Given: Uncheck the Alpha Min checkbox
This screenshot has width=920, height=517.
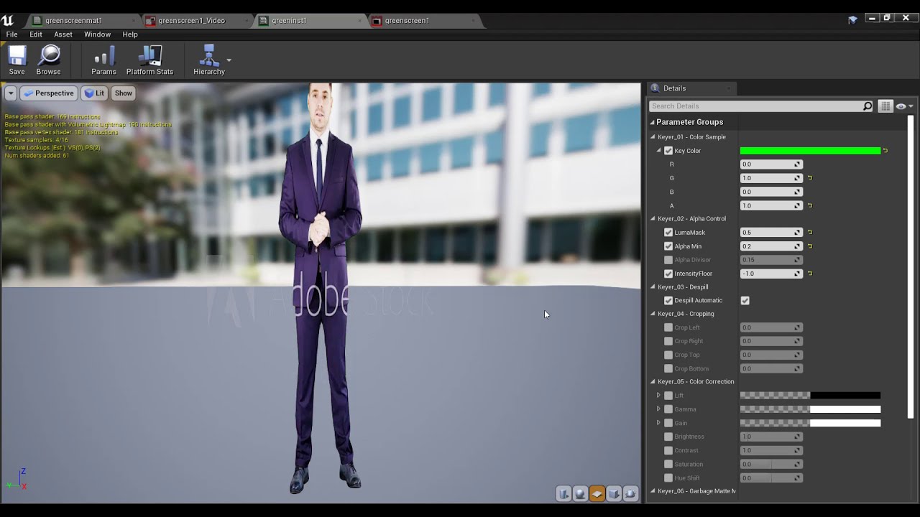Looking at the screenshot, I should click(x=668, y=246).
